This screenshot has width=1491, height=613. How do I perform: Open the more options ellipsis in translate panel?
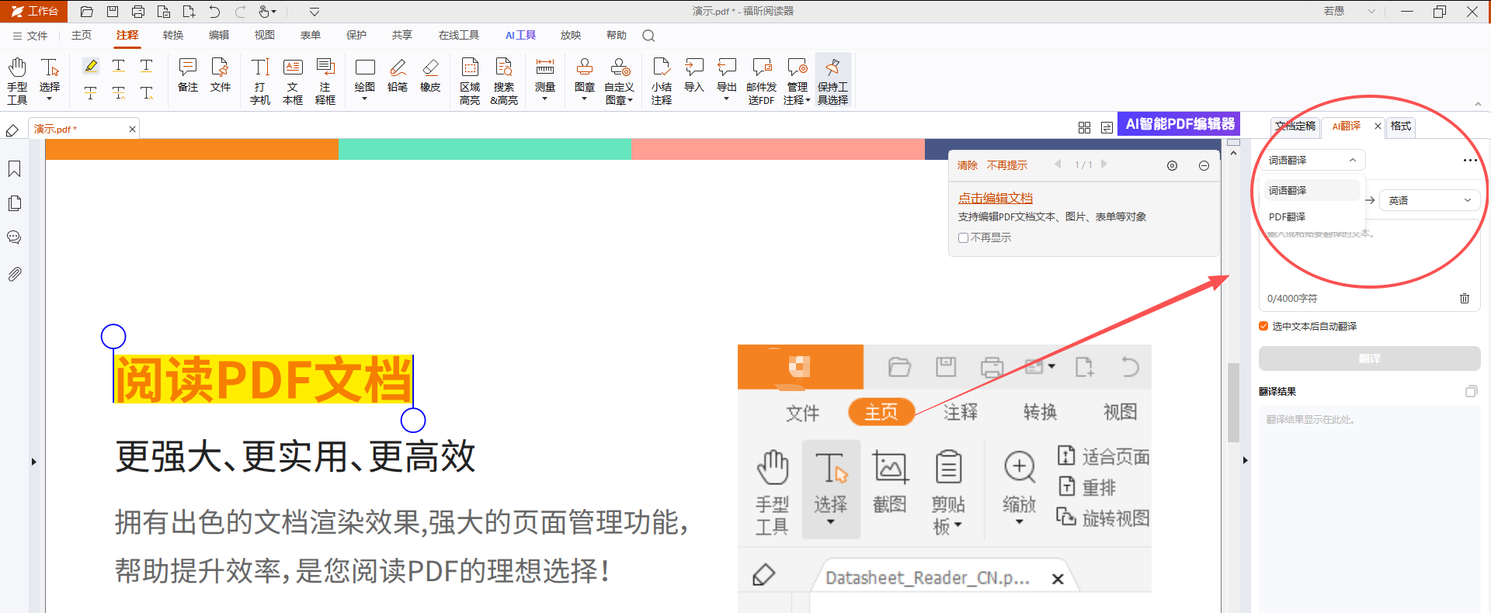(x=1469, y=160)
